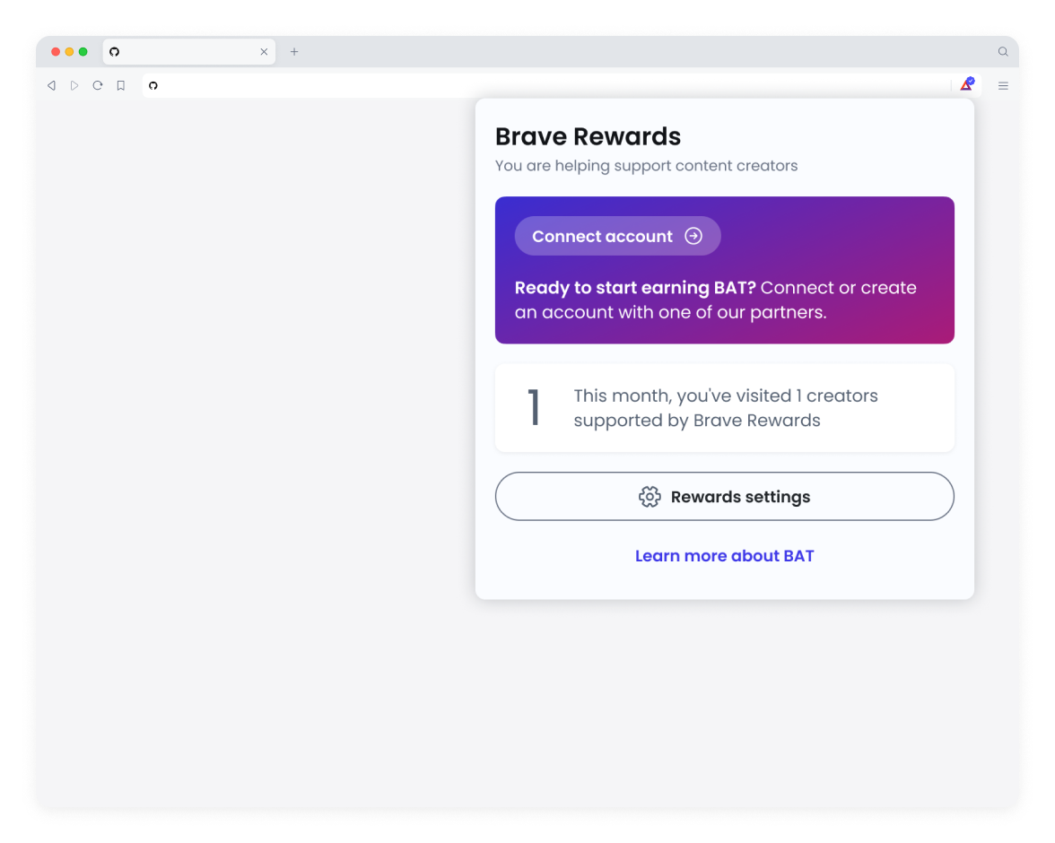Follow the Learn more about BAT link

pos(725,556)
